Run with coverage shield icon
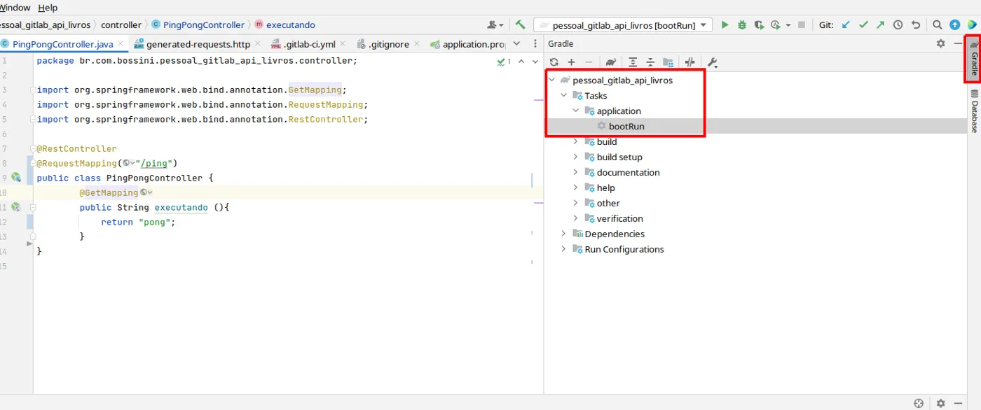 point(759,24)
